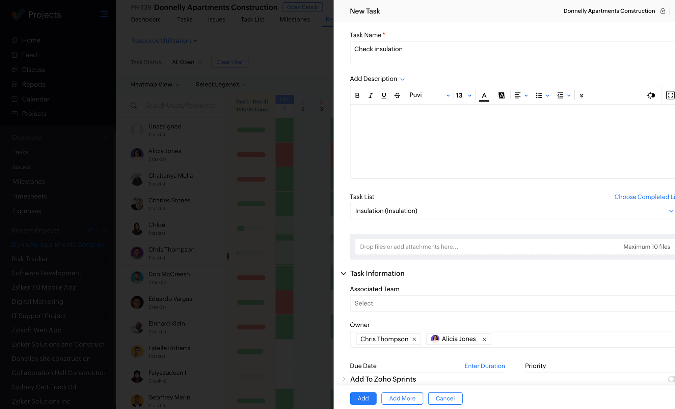This screenshot has height=409, width=675.
Task: Cancel the new task form
Action: [445, 399]
